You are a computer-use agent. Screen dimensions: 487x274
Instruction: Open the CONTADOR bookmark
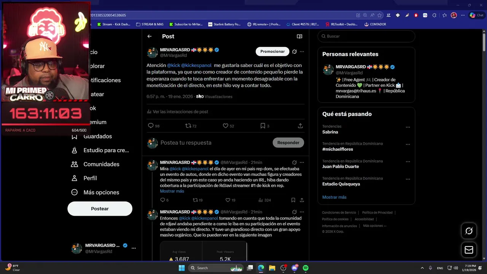tap(375, 24)
